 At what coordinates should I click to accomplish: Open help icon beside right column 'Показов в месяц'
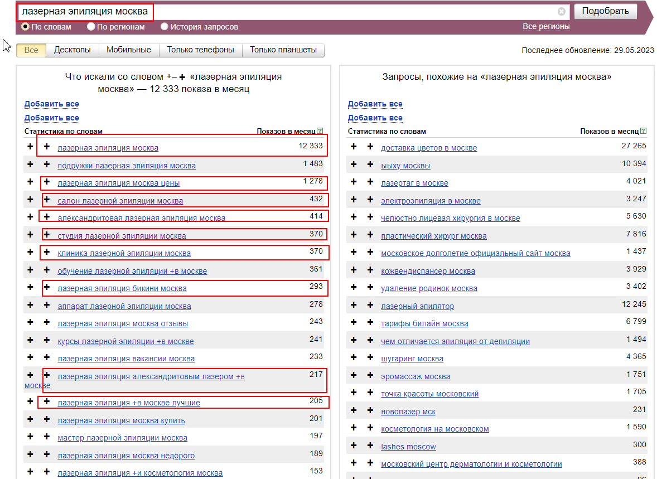coord(644,131)
